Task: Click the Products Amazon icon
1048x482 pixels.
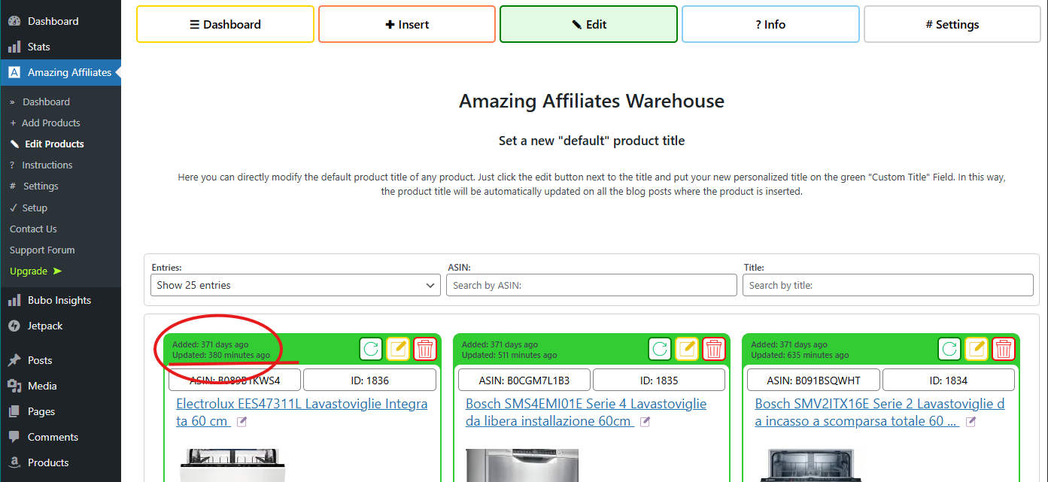Action: point(14,462)
